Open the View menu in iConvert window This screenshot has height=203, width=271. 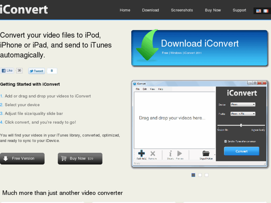click(x=152, y=89)
